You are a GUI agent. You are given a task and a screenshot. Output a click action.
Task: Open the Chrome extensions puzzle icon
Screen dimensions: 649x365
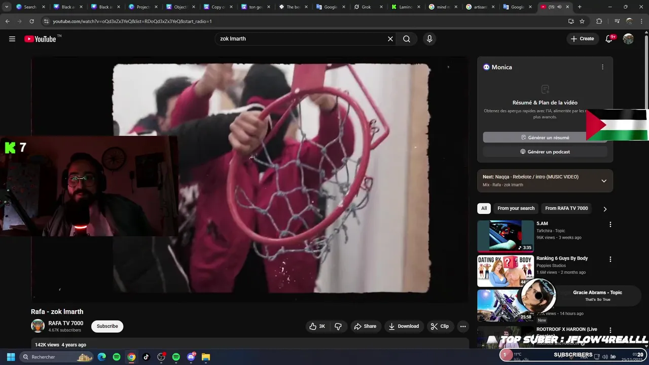click(x=599, y=21)
